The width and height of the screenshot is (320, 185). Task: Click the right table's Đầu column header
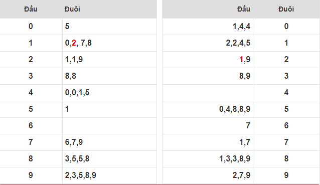pyautogui.click(x=243, y=9)
